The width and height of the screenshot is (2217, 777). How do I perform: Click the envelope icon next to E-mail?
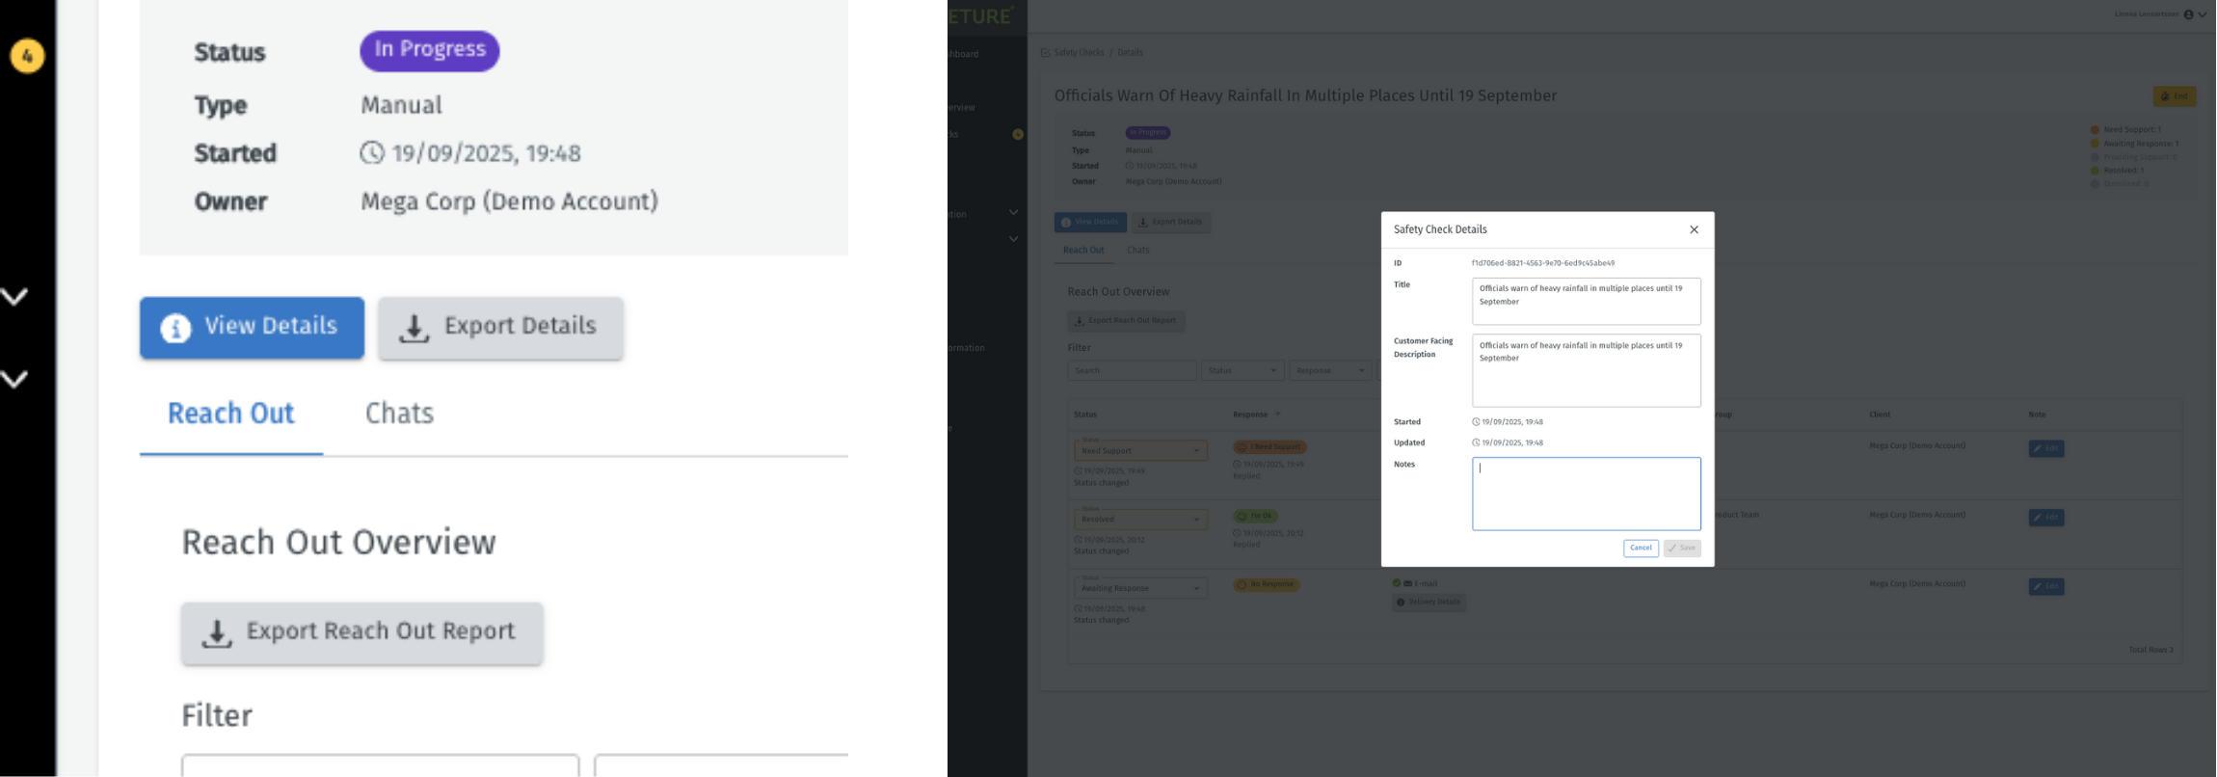pos(1407,583)
